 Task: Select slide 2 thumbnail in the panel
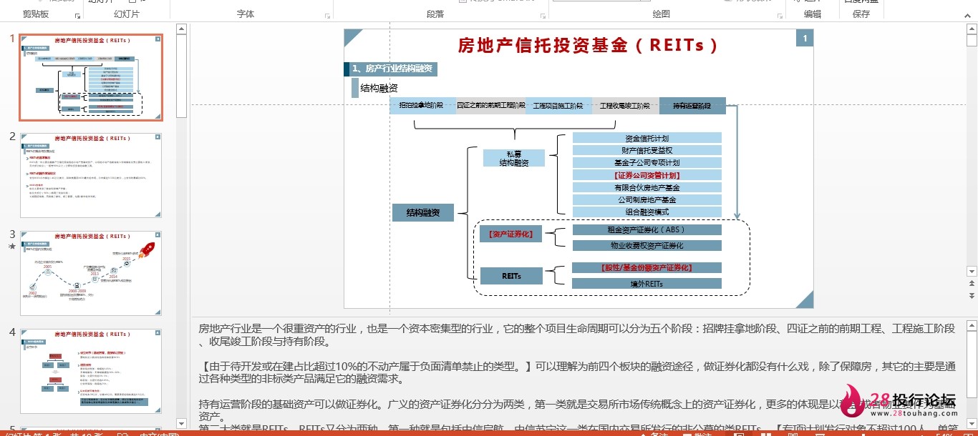(91, 175)
